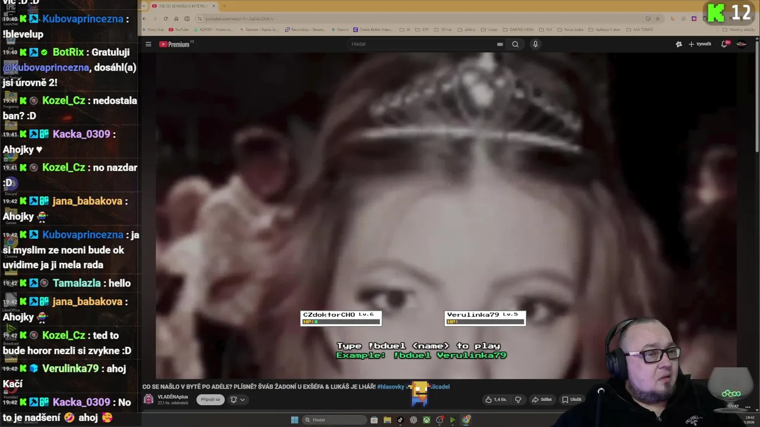The height and width of the screenshot is (427, 760).
Task: Open the "Recordings - Stream" bookmark
Action: [305, 29]
